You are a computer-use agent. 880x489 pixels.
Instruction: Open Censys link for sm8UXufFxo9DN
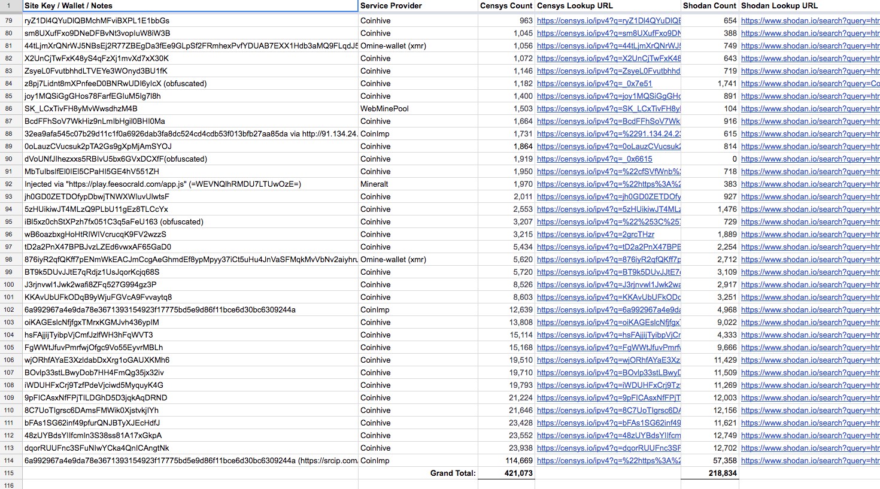point(609,33)
